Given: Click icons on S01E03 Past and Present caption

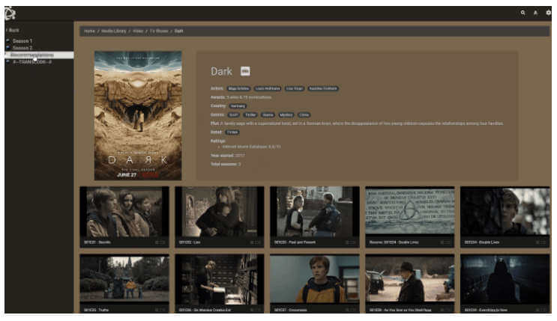Looking at the screenshot, I should [351, 242].
